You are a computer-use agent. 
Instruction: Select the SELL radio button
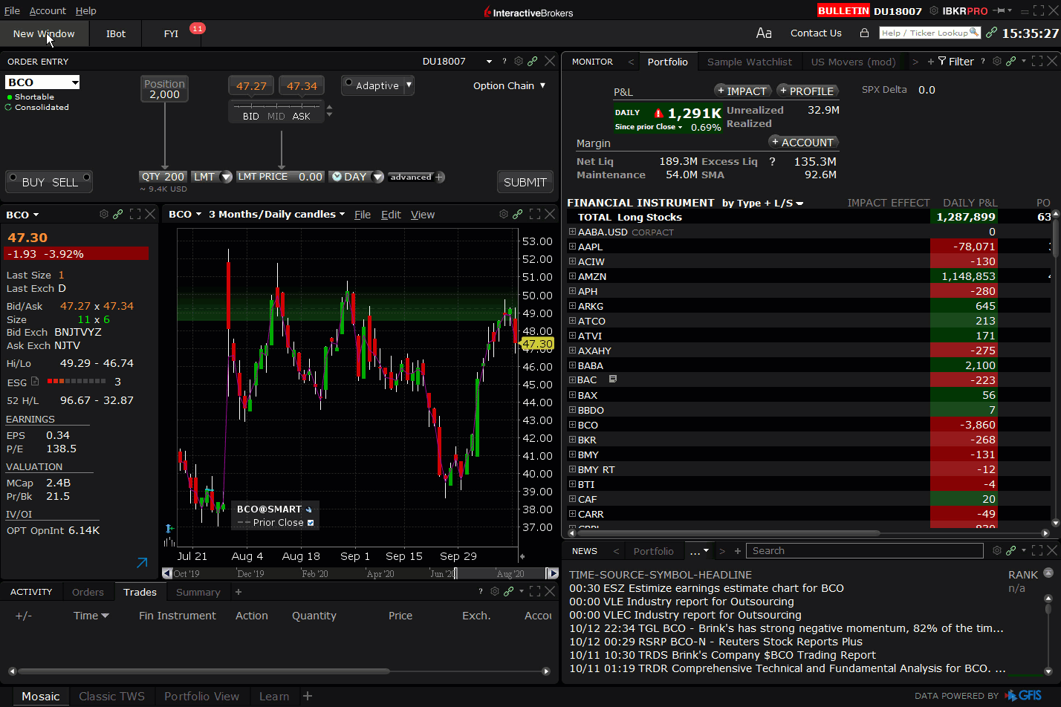[87, 177]
